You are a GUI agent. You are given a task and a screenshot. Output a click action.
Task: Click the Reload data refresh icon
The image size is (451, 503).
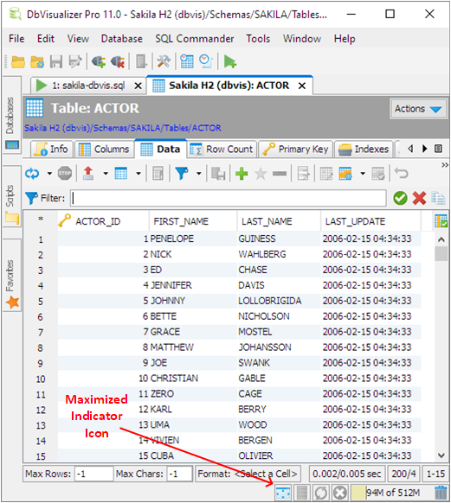[x=32, y=174]
